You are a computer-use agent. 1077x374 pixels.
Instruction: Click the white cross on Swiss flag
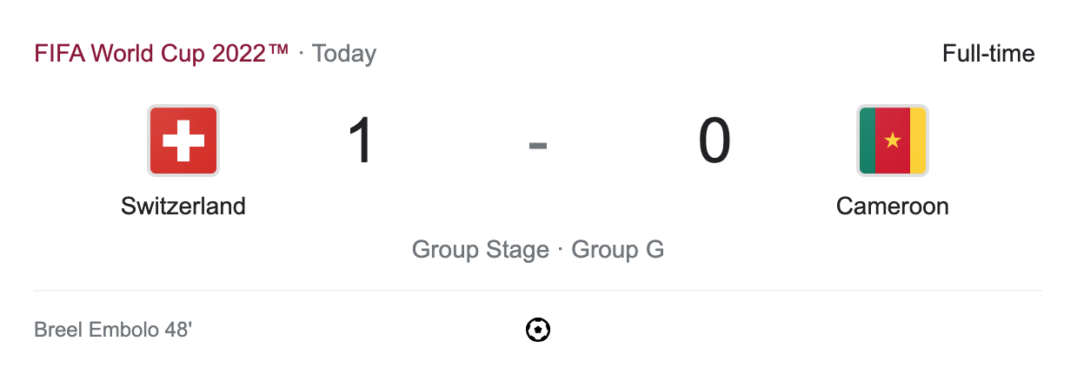point(183,141)
